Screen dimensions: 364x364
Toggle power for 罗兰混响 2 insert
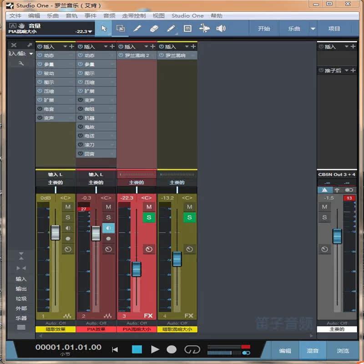point(121,55)
